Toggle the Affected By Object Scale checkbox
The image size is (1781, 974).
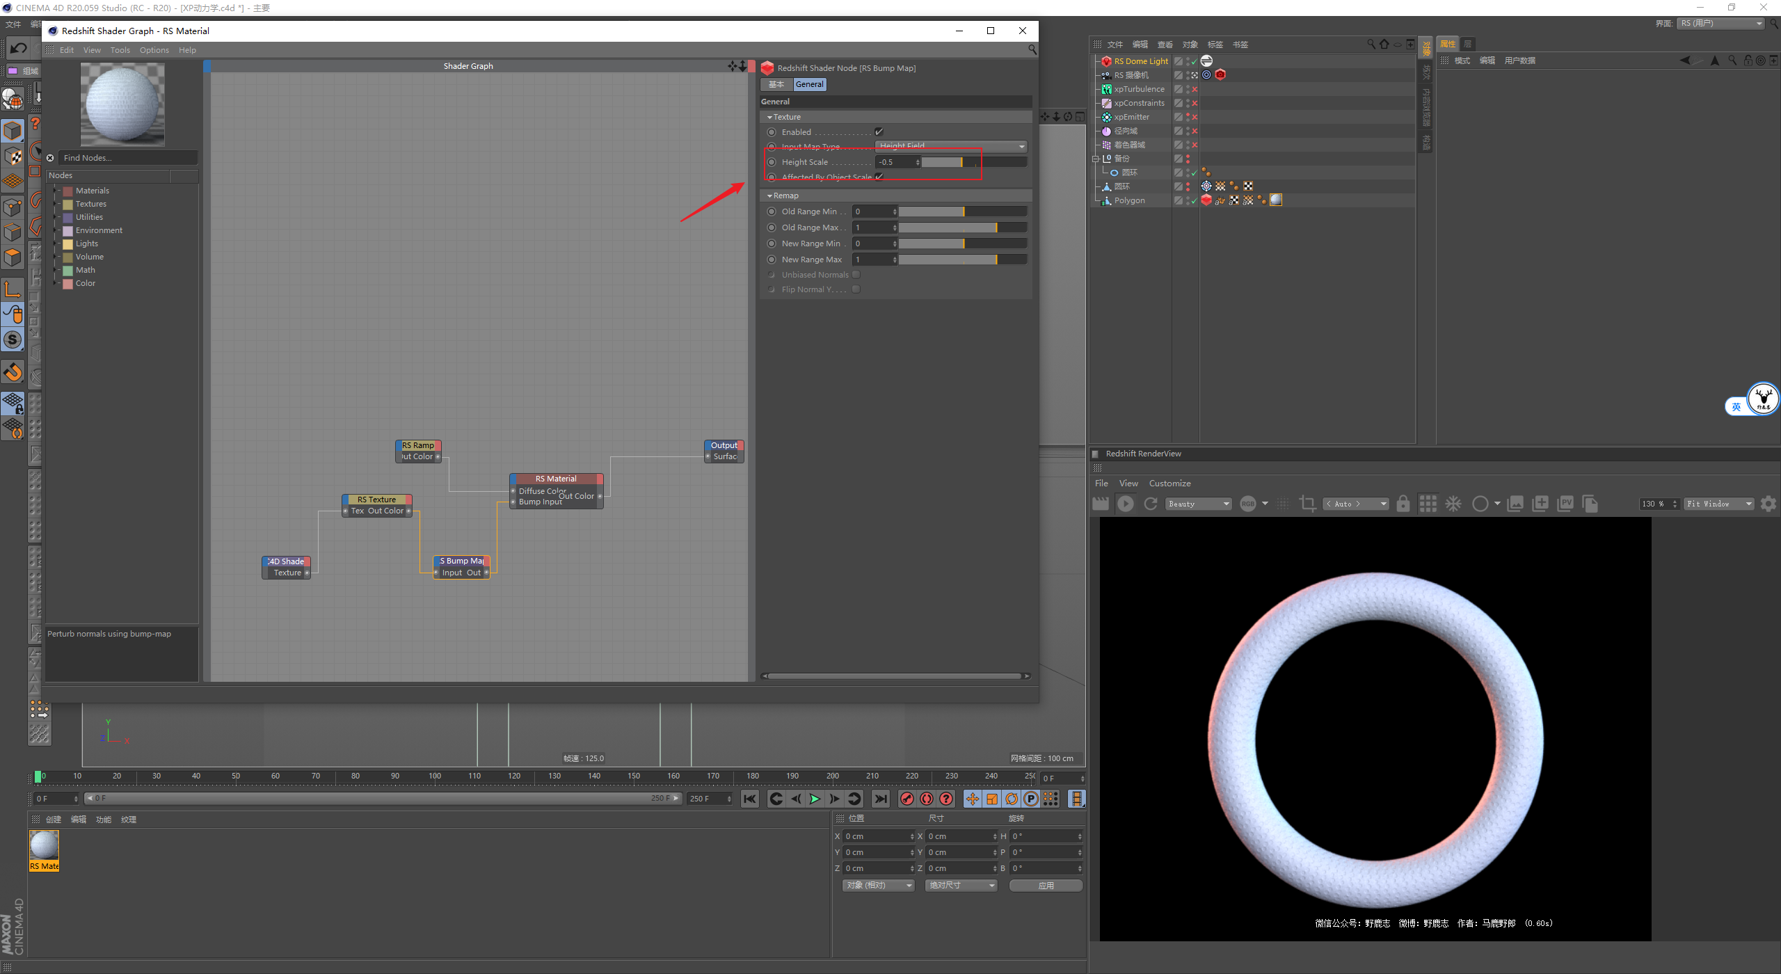(x=879, y=177)
